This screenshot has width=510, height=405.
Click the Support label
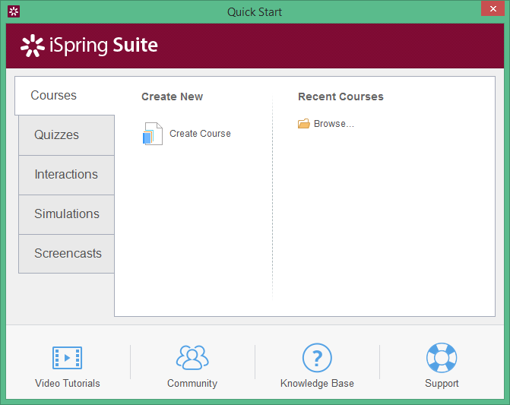[442, 383]
